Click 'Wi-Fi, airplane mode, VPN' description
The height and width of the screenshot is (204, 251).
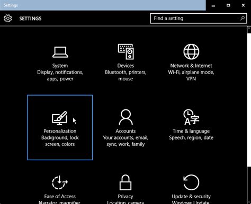pyautogui.click(x=191, y=76)
